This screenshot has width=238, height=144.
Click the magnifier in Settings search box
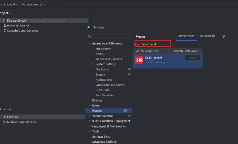tap(90, 36)
